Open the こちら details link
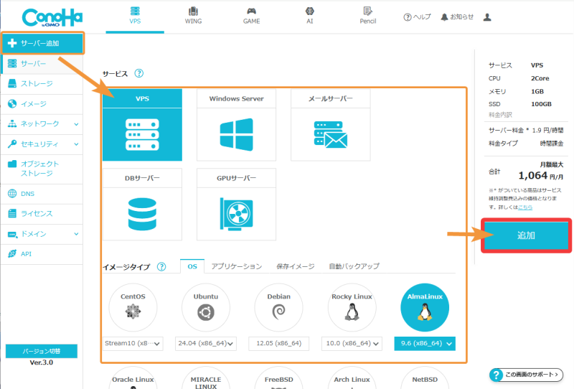 click(x=525, y=207)
